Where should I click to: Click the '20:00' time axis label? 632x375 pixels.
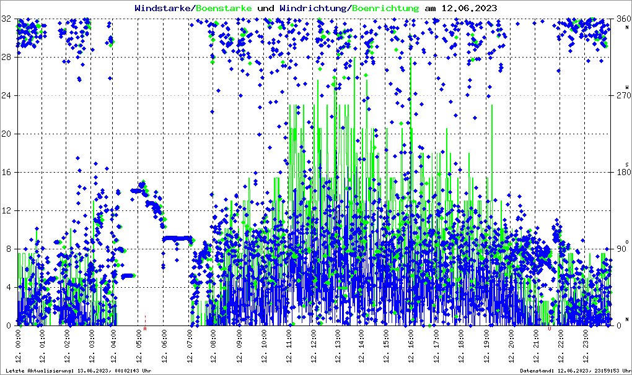coord(511,340)
